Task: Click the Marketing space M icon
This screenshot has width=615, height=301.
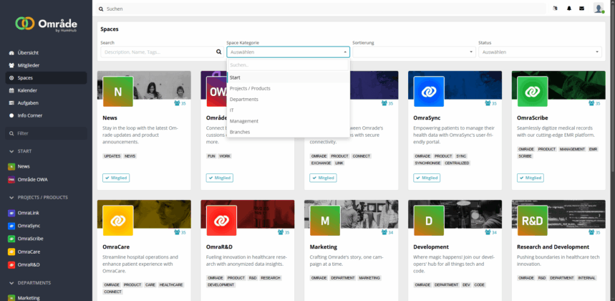Action: coord(325,221)
